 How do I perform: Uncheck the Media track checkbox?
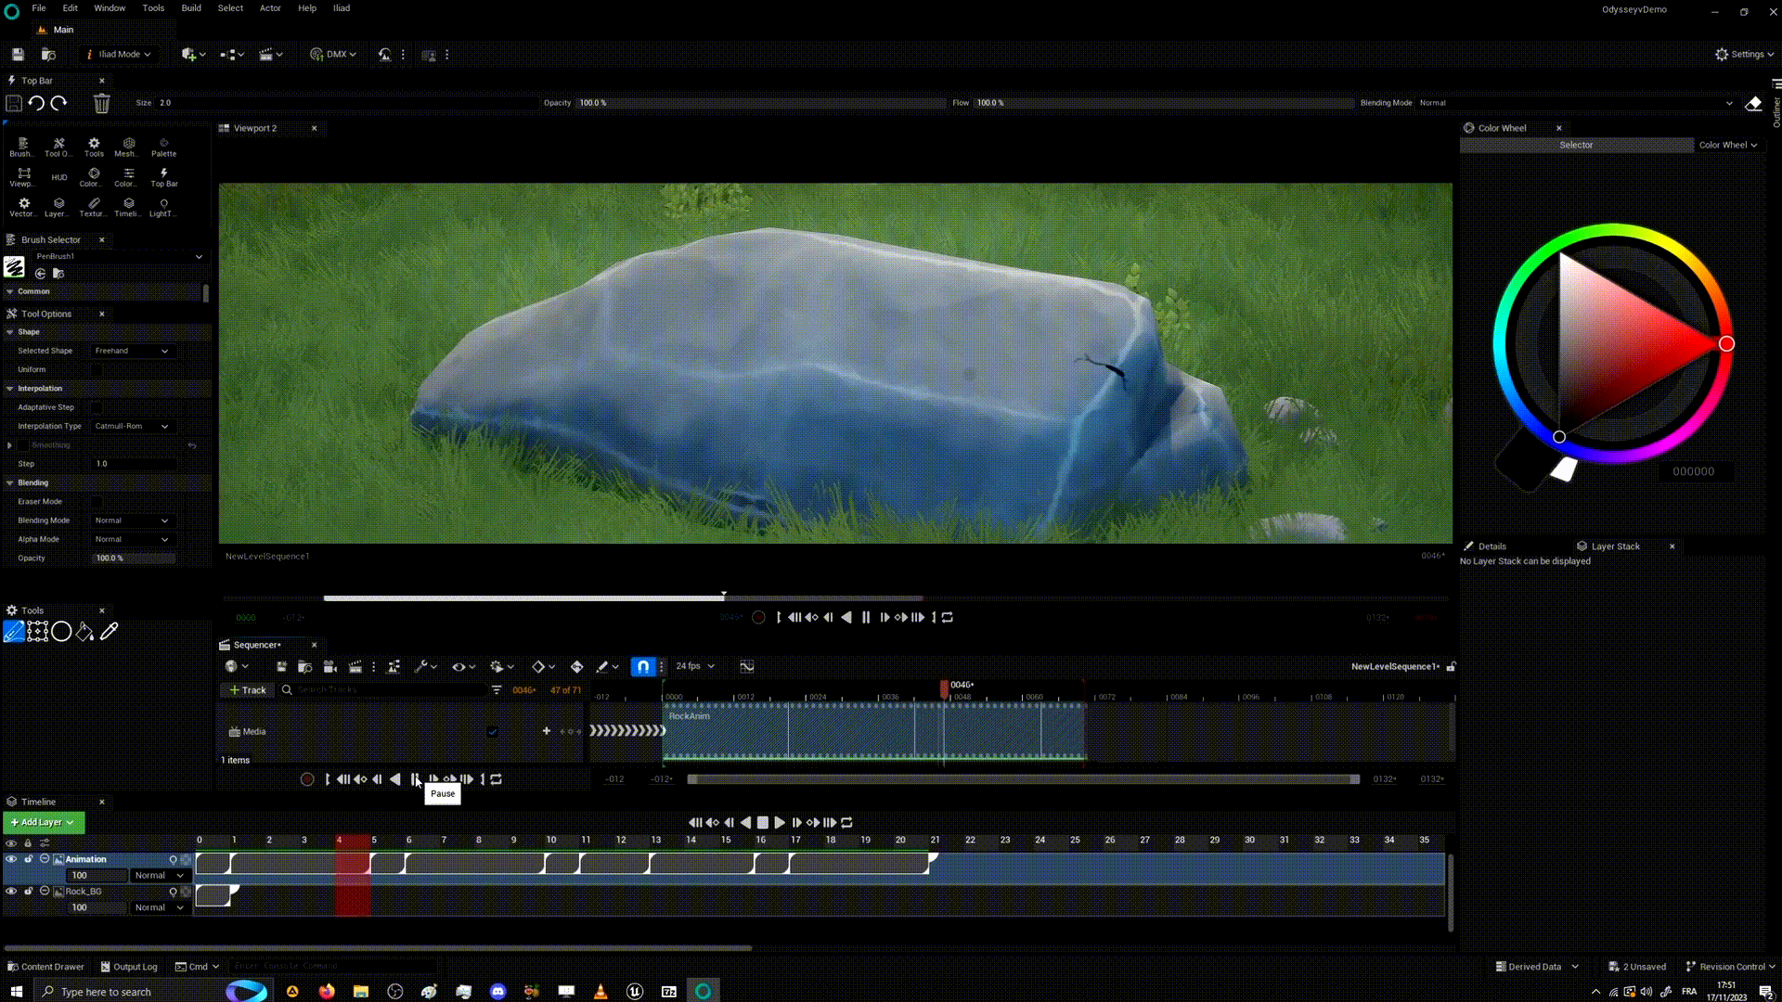click(x=493, y=731)
